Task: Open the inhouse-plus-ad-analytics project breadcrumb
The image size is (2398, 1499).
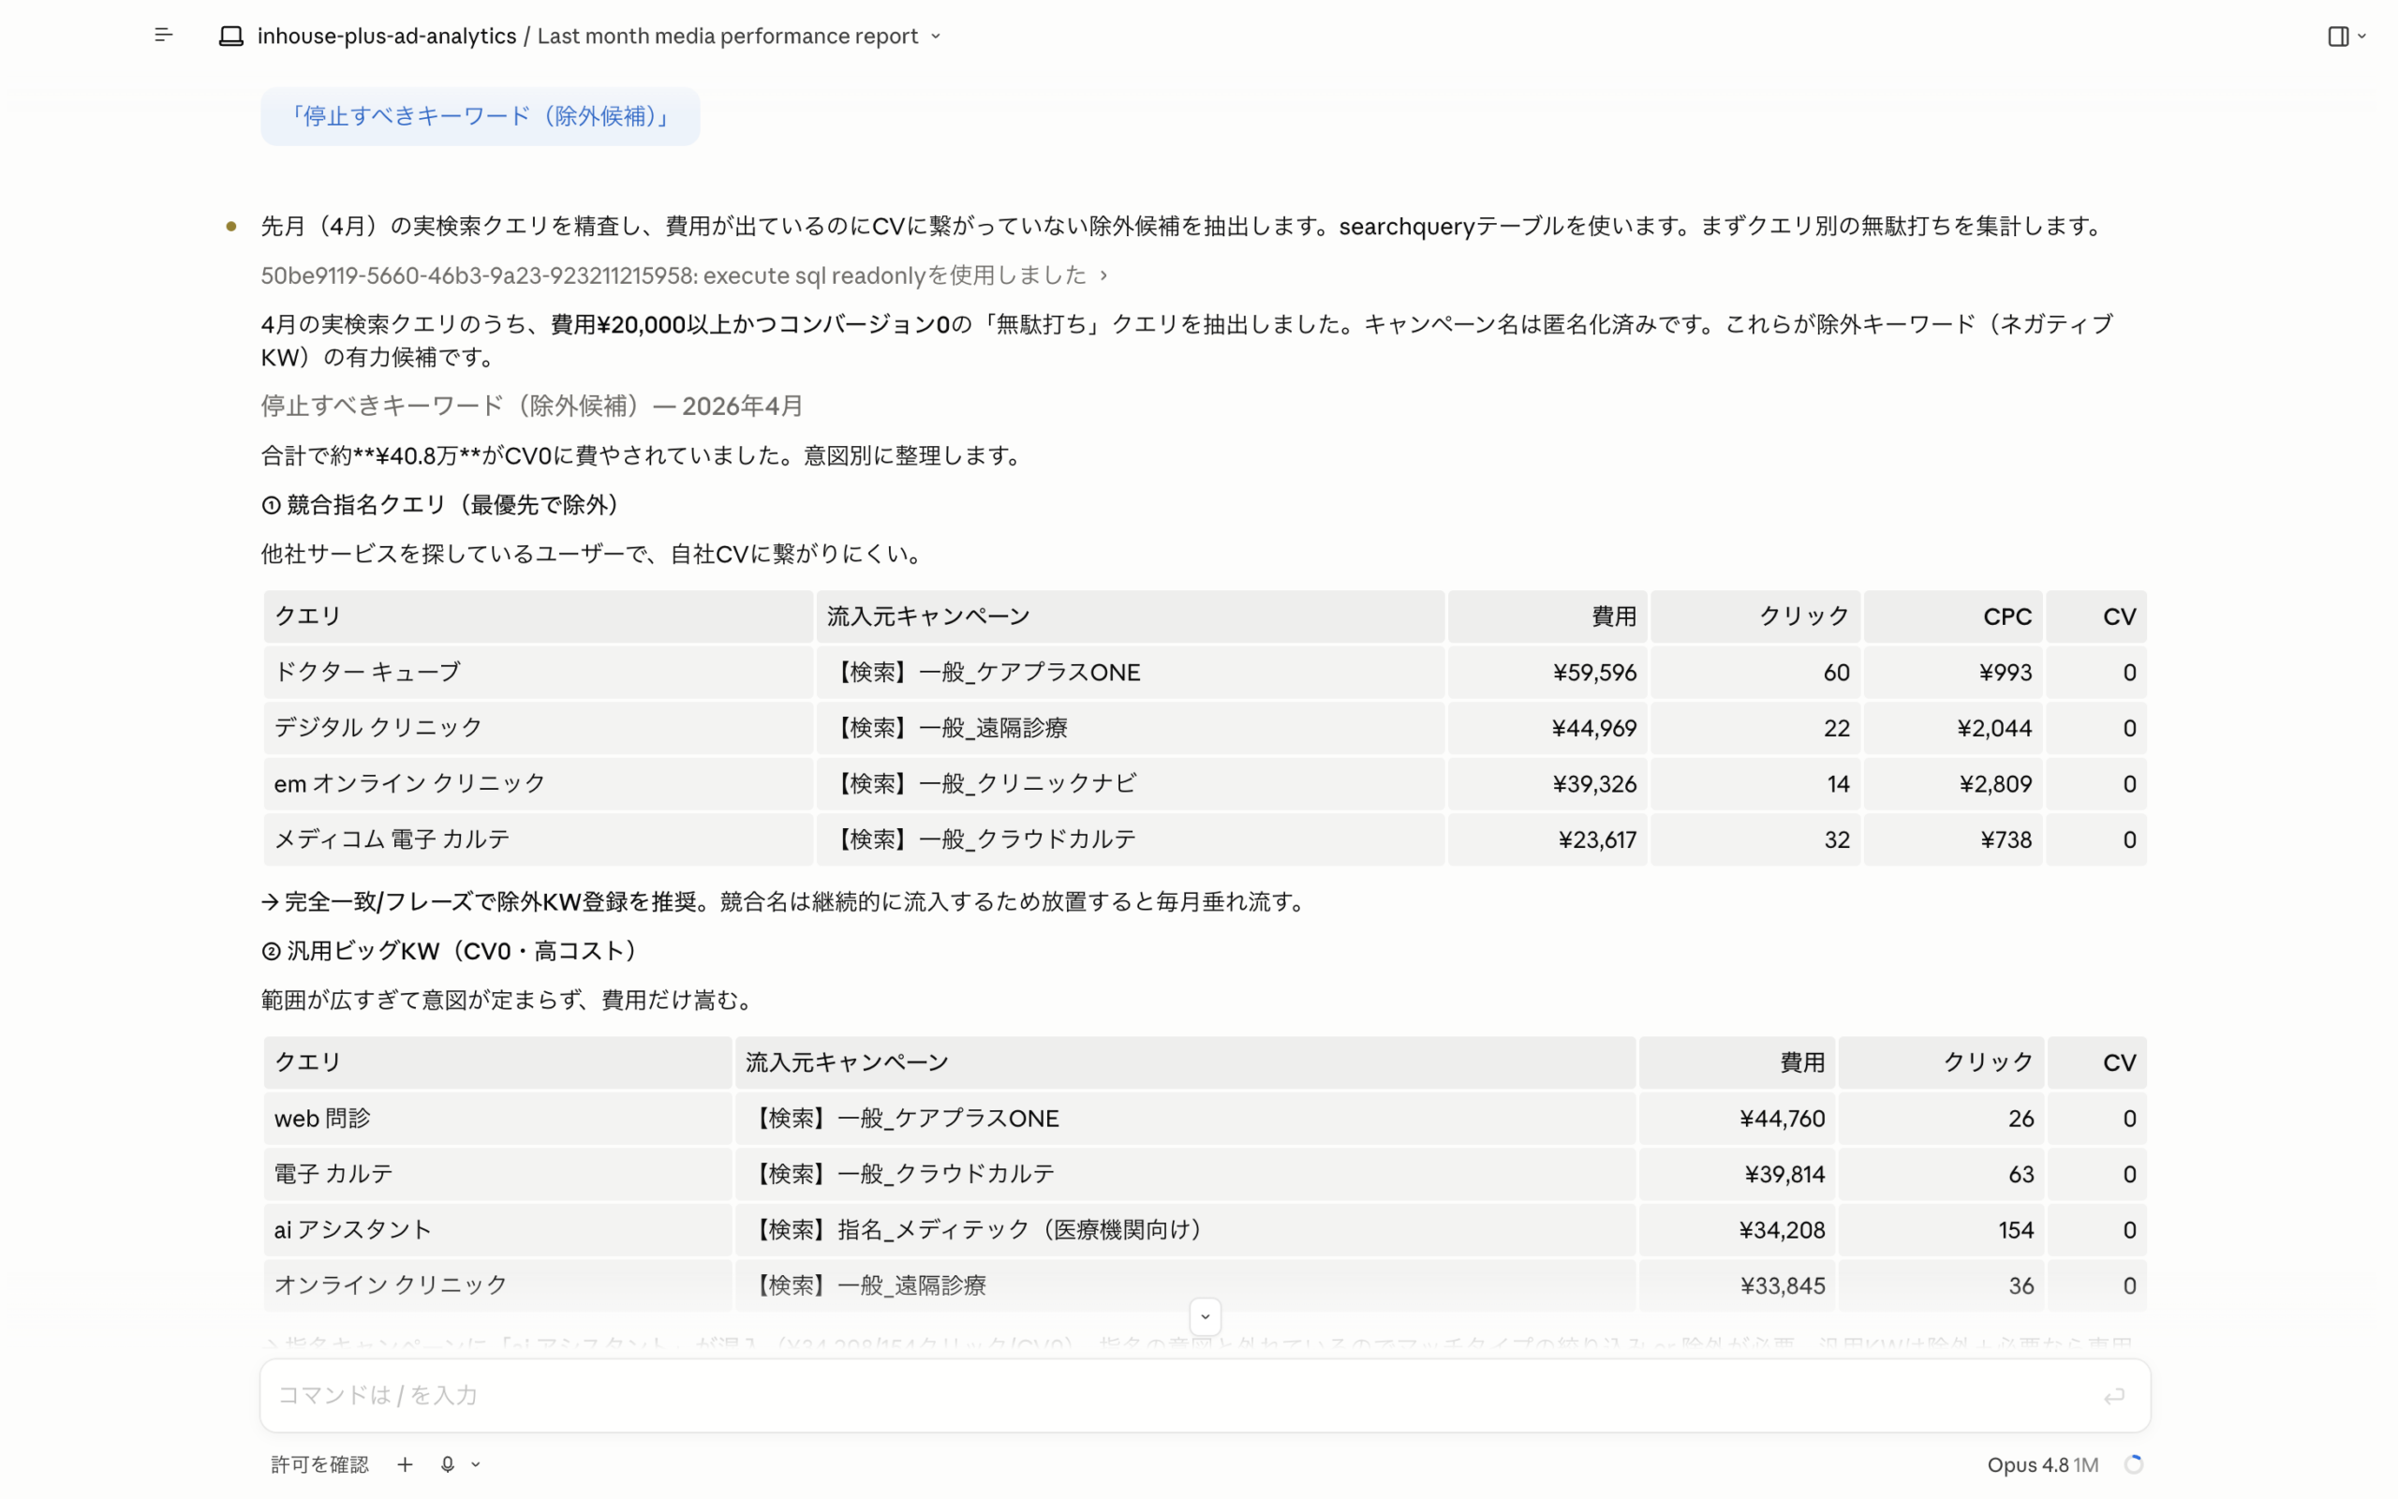Action: pyautogui.click(x=387, y=37)
